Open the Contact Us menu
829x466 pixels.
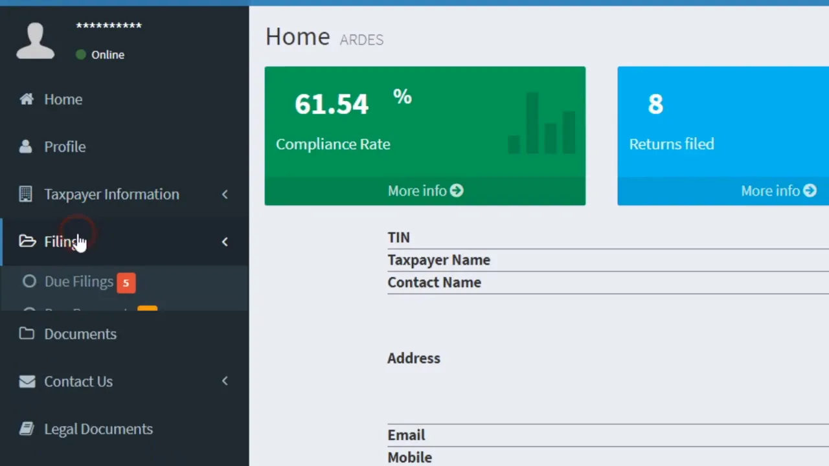click(124, 381)
